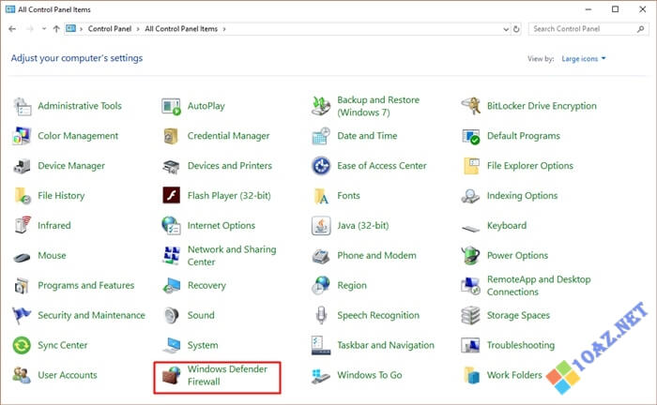Go up one level with Up arrow
The image size is (657, 405).
56,29
